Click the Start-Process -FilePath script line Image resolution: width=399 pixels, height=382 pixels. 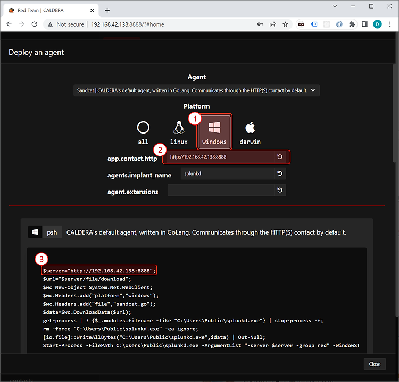201,345
